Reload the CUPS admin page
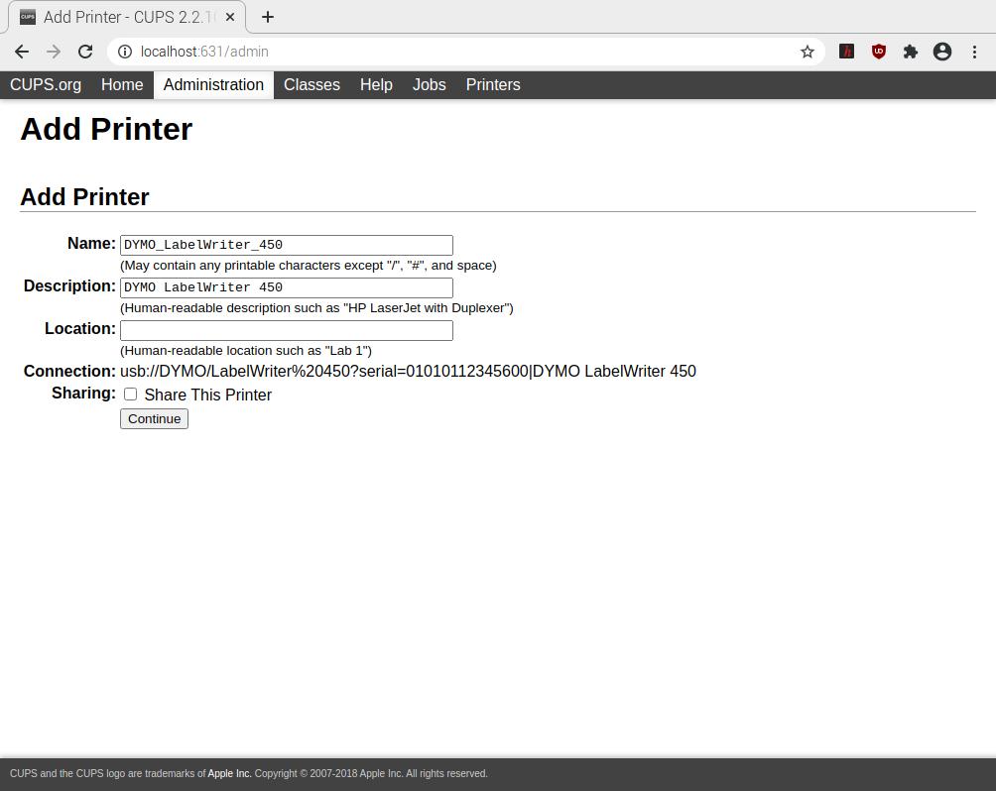The height and width of the screenshot is (791, 996). 85,52
